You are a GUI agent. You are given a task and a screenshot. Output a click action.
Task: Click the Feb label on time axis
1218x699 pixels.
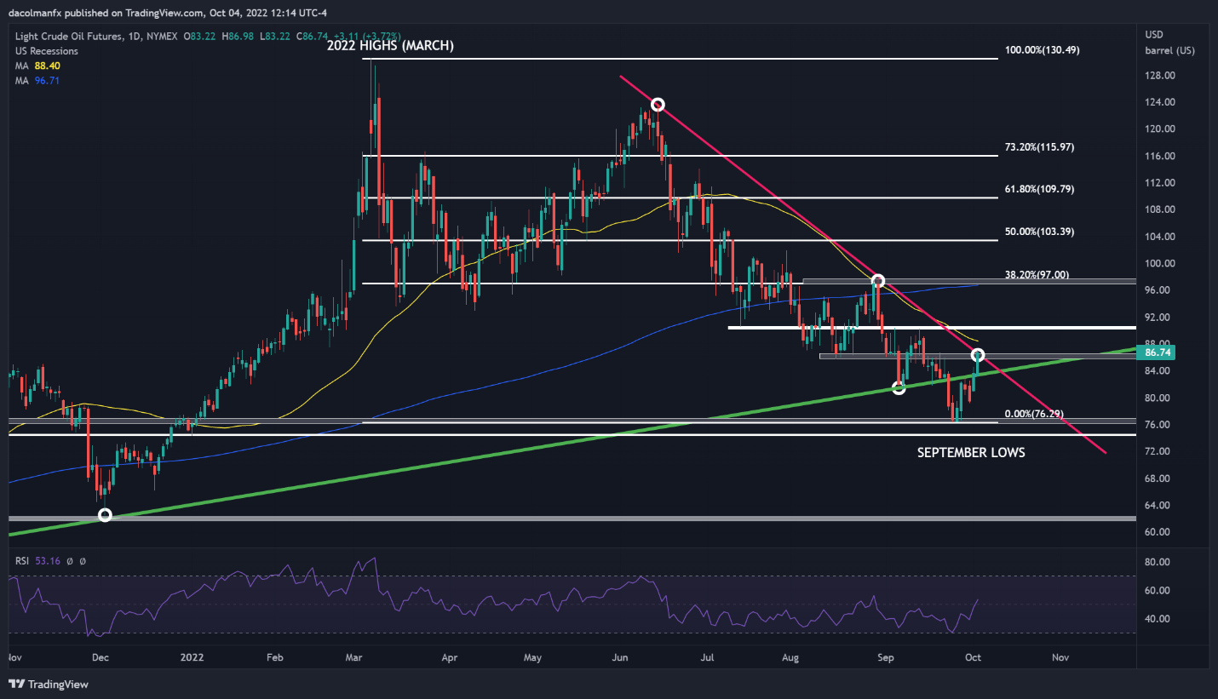(274, 658)
